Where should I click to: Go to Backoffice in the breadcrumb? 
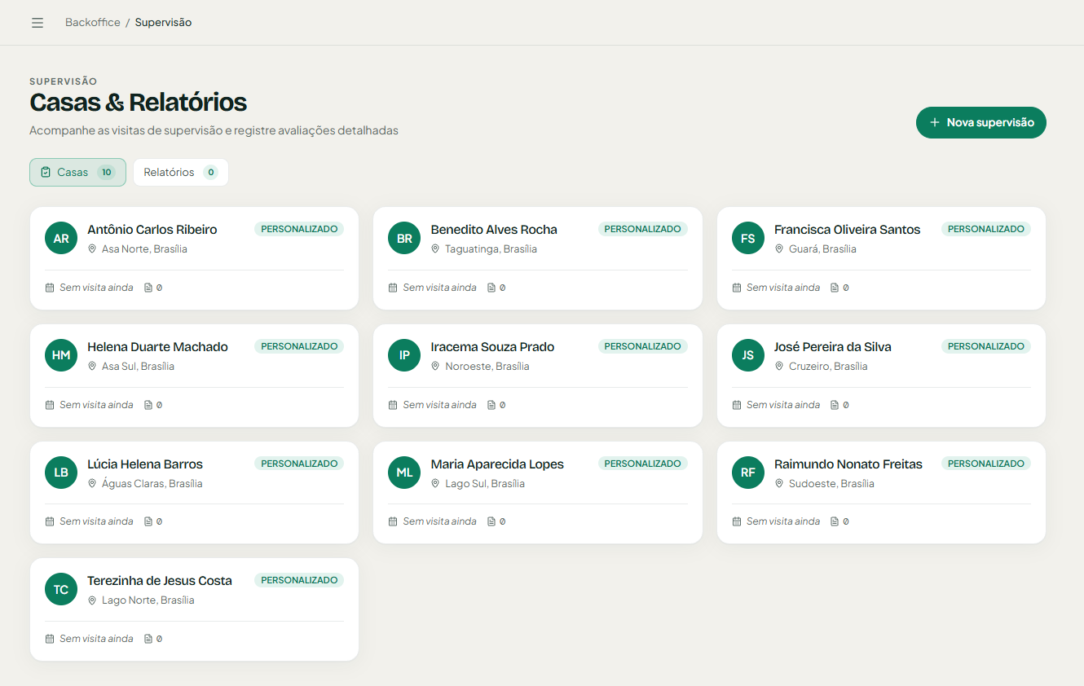(x=93, y=23)
